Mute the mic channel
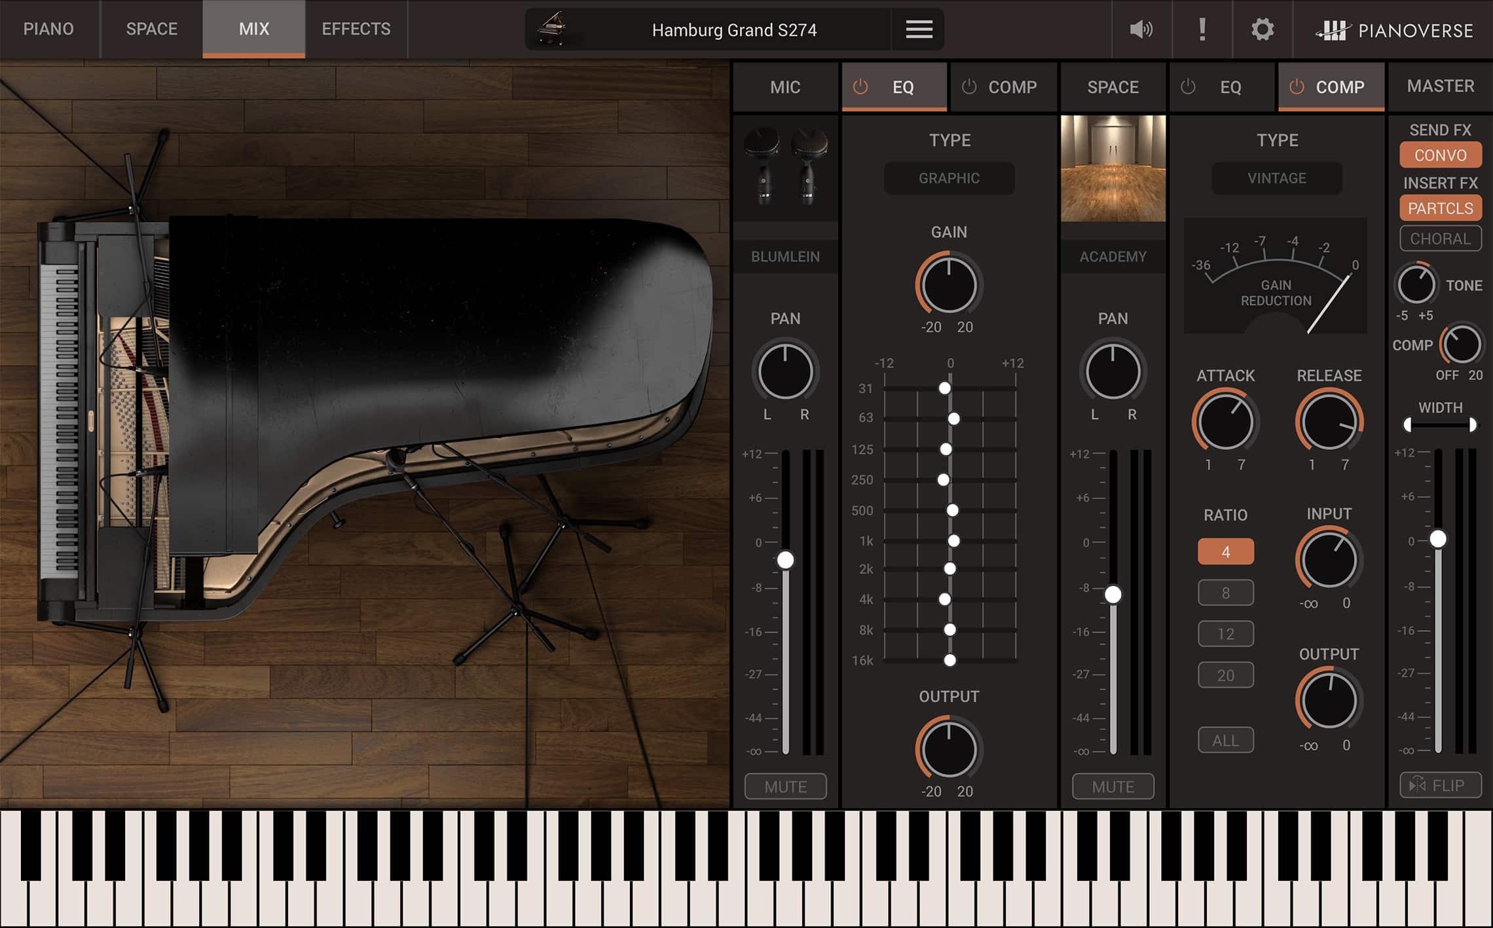This screenshot has width=1493, height=928. [785, 787]
